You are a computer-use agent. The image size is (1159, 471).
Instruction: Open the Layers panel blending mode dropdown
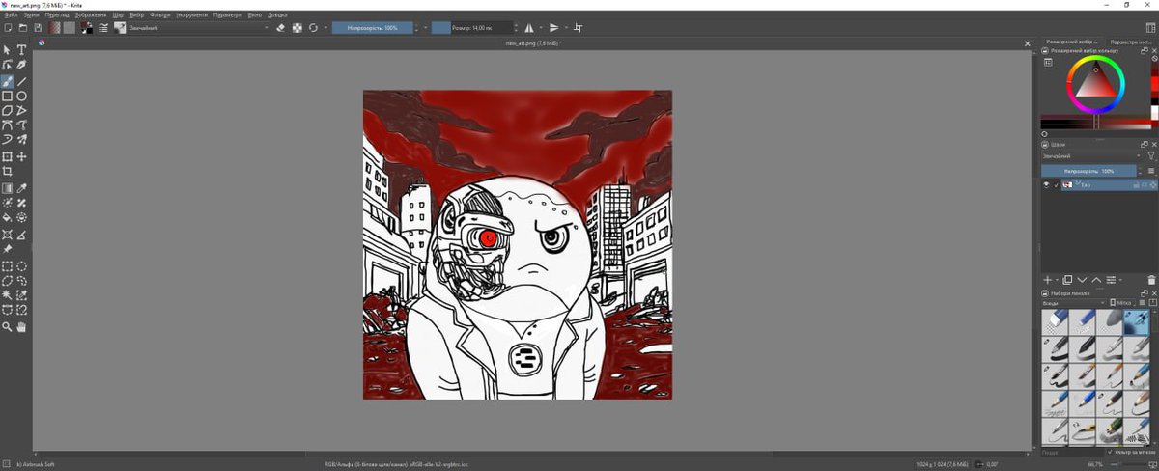coord(1091,156)
